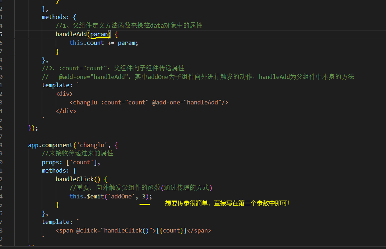Click the "this" keyword before .count
Image resolution: width=386 pixels, height=249 pixels.
point(76,43)
